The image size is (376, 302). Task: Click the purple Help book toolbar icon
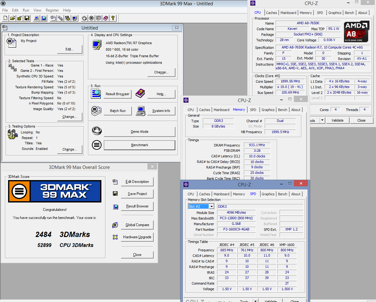[x=106, y=18]
